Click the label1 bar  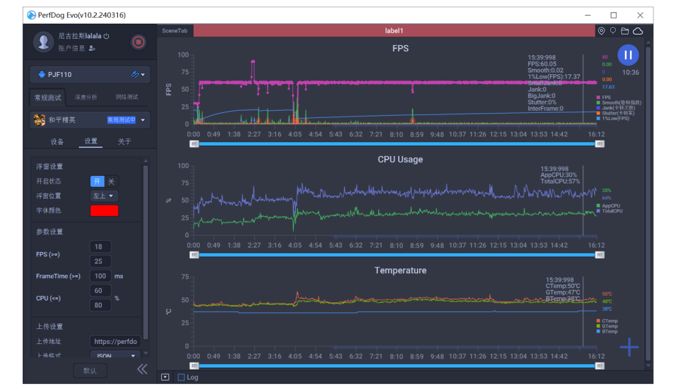click(x=393, y=31)
